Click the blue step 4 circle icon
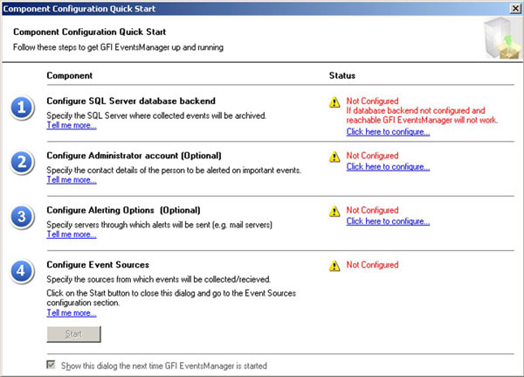 [22, 270]
